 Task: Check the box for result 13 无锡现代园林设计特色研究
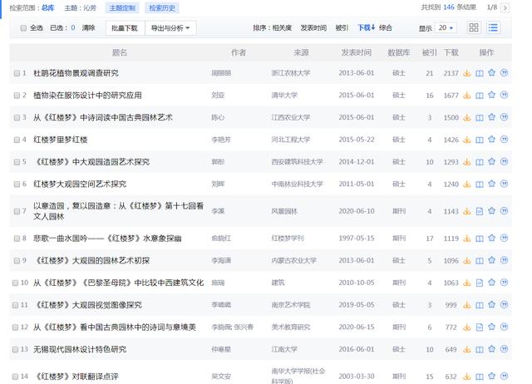pos(15,349)
